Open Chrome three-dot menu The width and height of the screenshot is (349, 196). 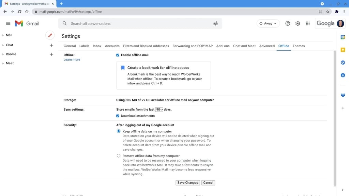click(x=344, y=12)
